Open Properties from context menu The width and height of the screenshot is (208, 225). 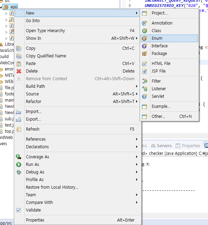pyautogui.click(x=77, y=220)
